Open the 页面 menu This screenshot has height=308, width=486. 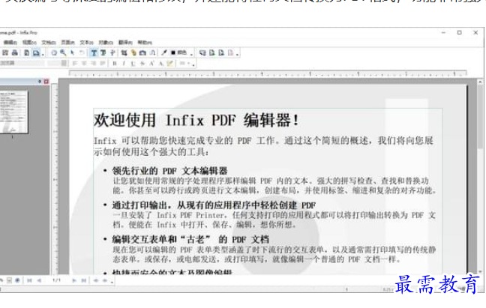(67, 43)
